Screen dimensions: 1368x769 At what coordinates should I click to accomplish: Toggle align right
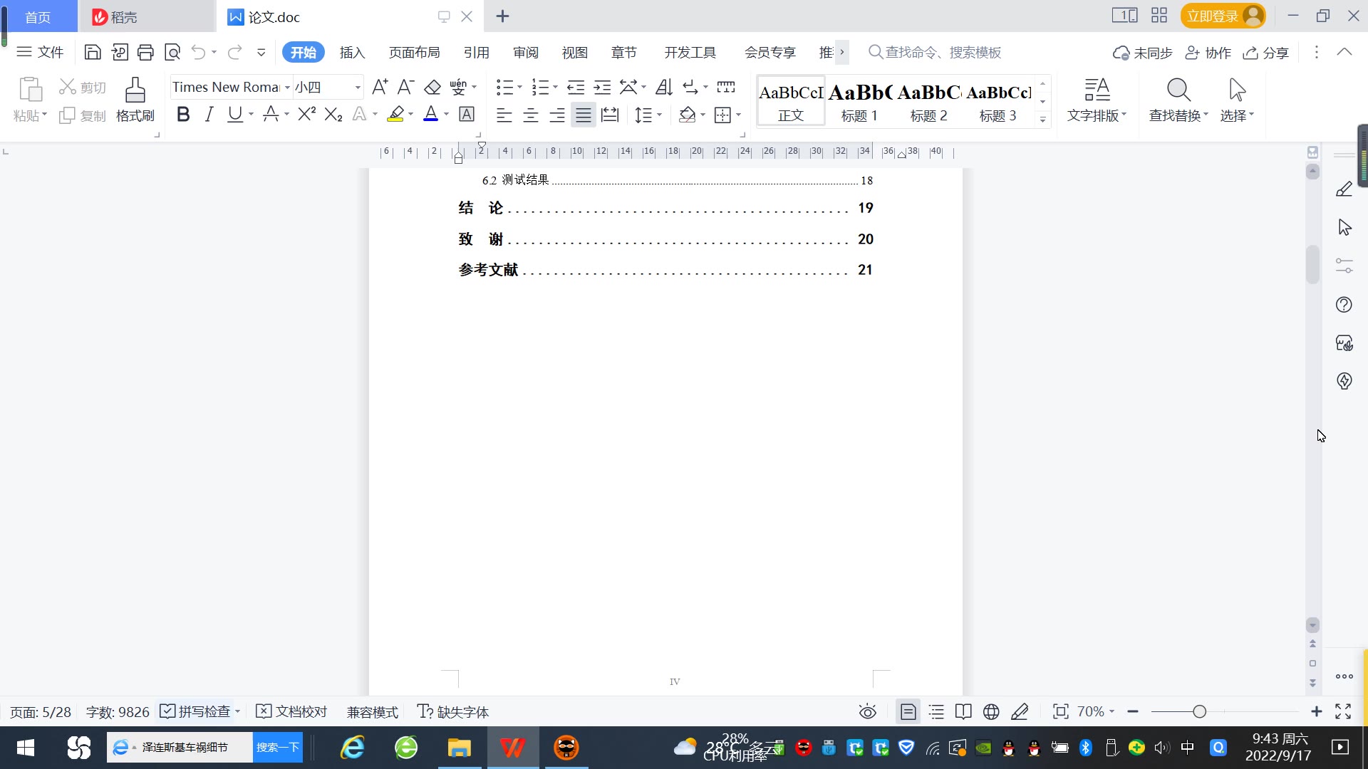[x=557, y=115]
